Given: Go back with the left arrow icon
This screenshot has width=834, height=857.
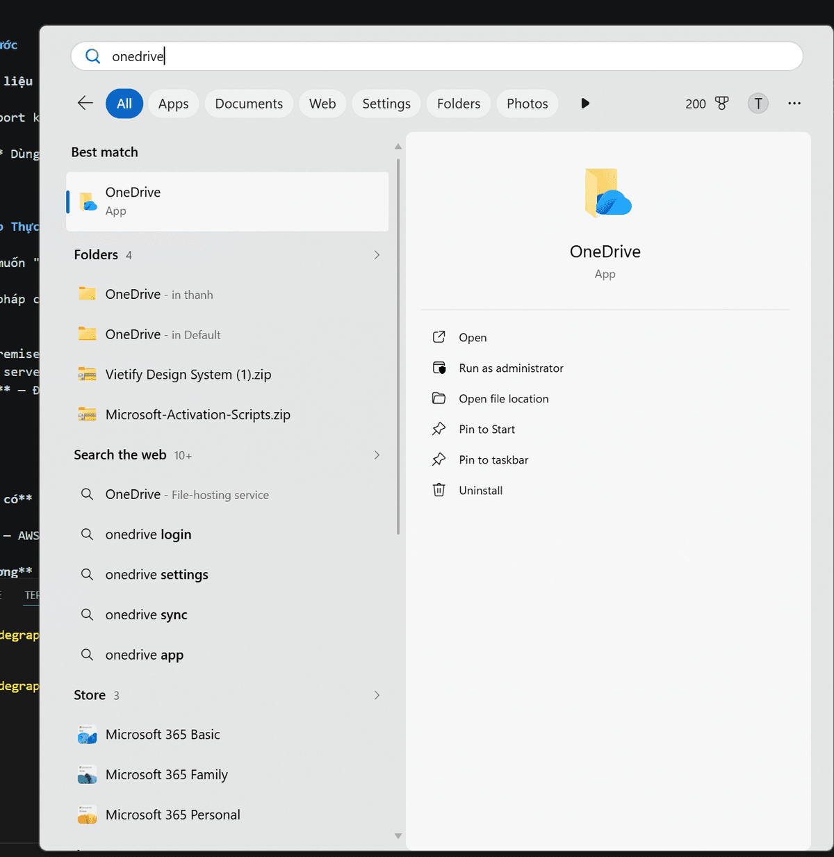Looking at the screenshot, I should point(85,104).
